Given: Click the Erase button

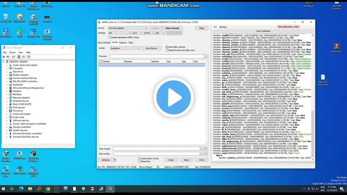Looking at the screenshot, I should click(171, 160).
